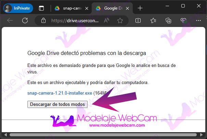The height and width of the screenshot is (139, 207).
Task: View site information lock icon
Action: coord(43,21)
